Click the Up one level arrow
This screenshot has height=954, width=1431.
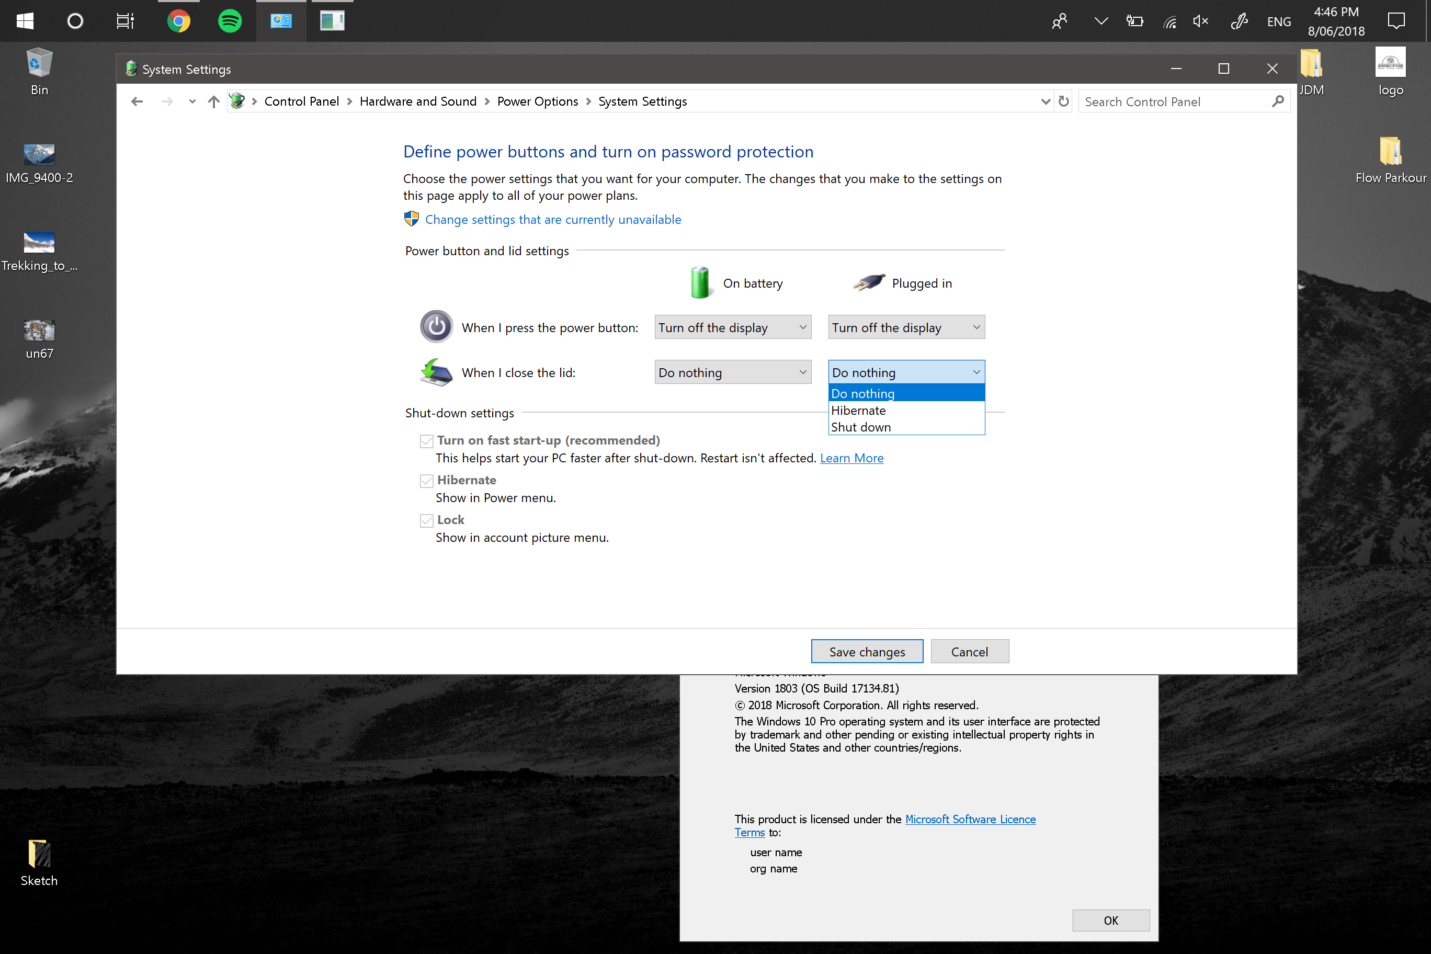click(x=213, y=101)
